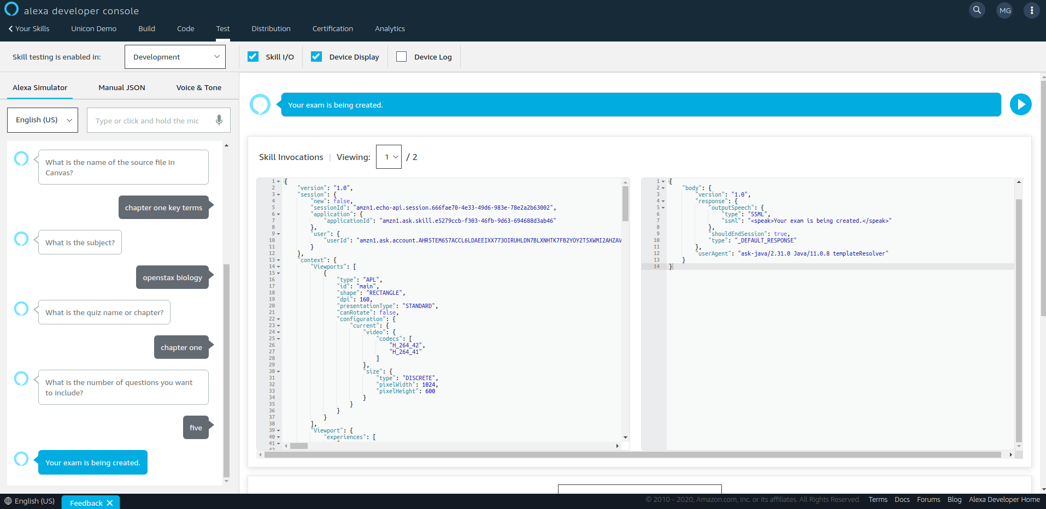Click the response JSON vertical scrollbar

[x=1019, y=321]
